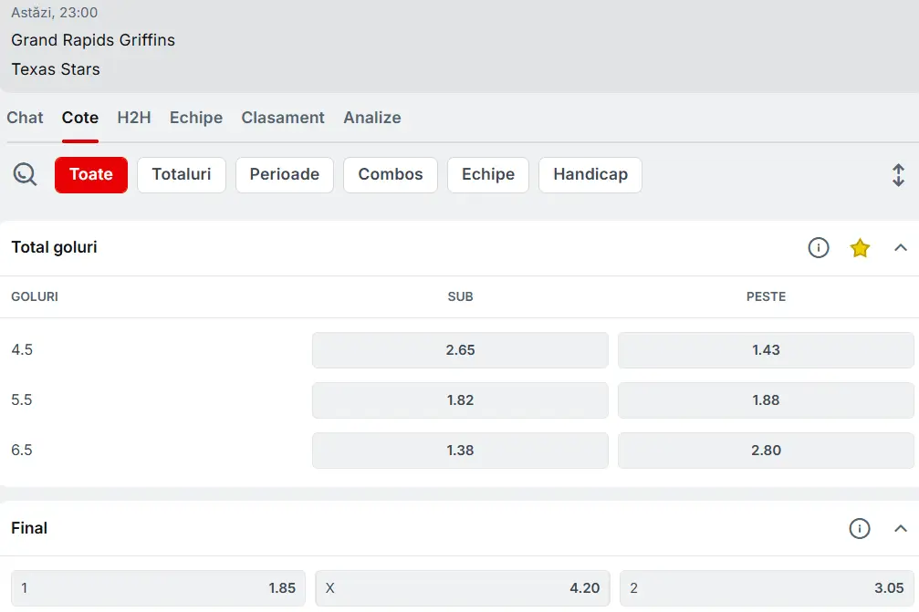The height and width of the screenshot is (612, 919).
Task: Open the H2H tab
Action: (134, 118)
